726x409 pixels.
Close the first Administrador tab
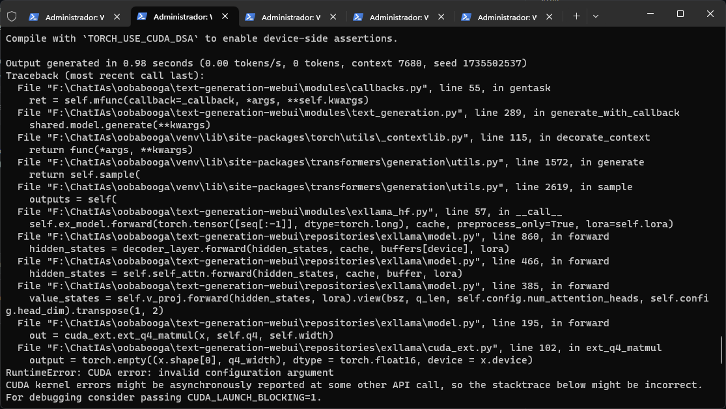[x=116, y=16]
